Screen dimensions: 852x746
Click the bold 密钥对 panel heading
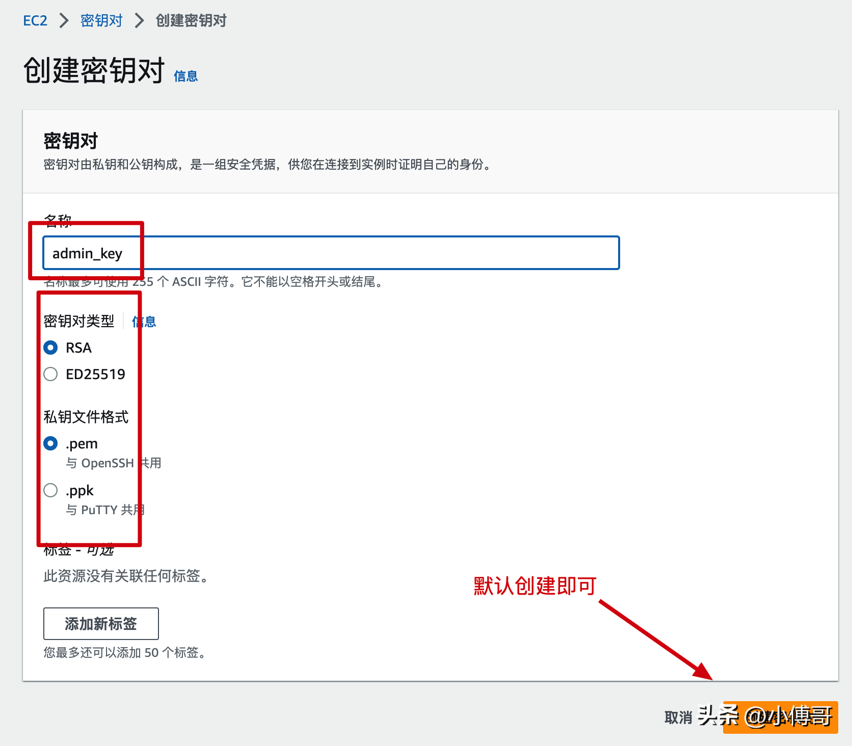click(x=71, y=141)
